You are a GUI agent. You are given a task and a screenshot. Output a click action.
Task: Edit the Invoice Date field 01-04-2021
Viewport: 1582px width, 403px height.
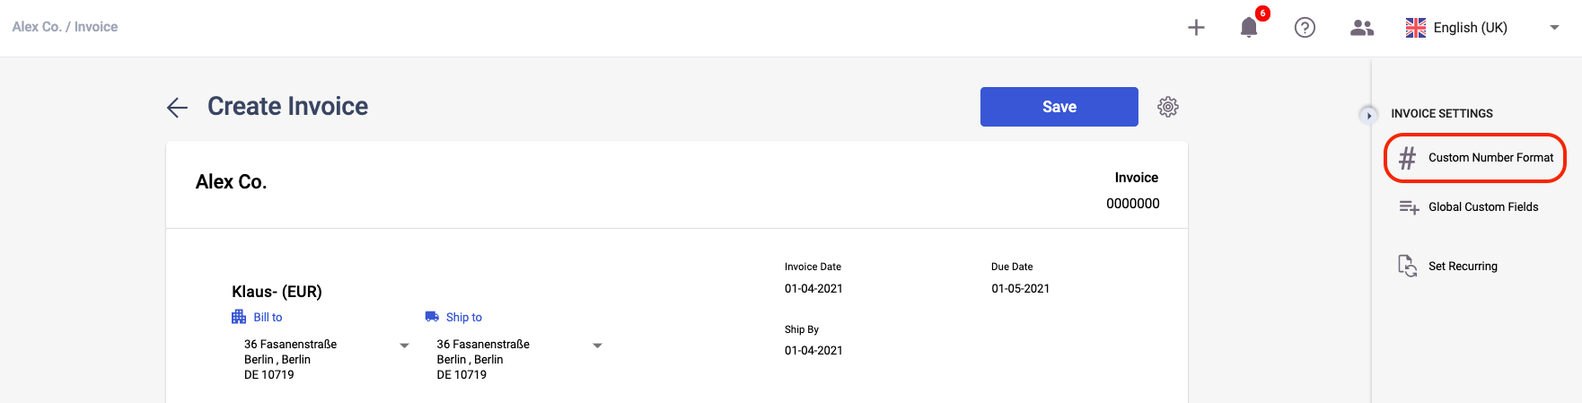(x=813, y=289)
